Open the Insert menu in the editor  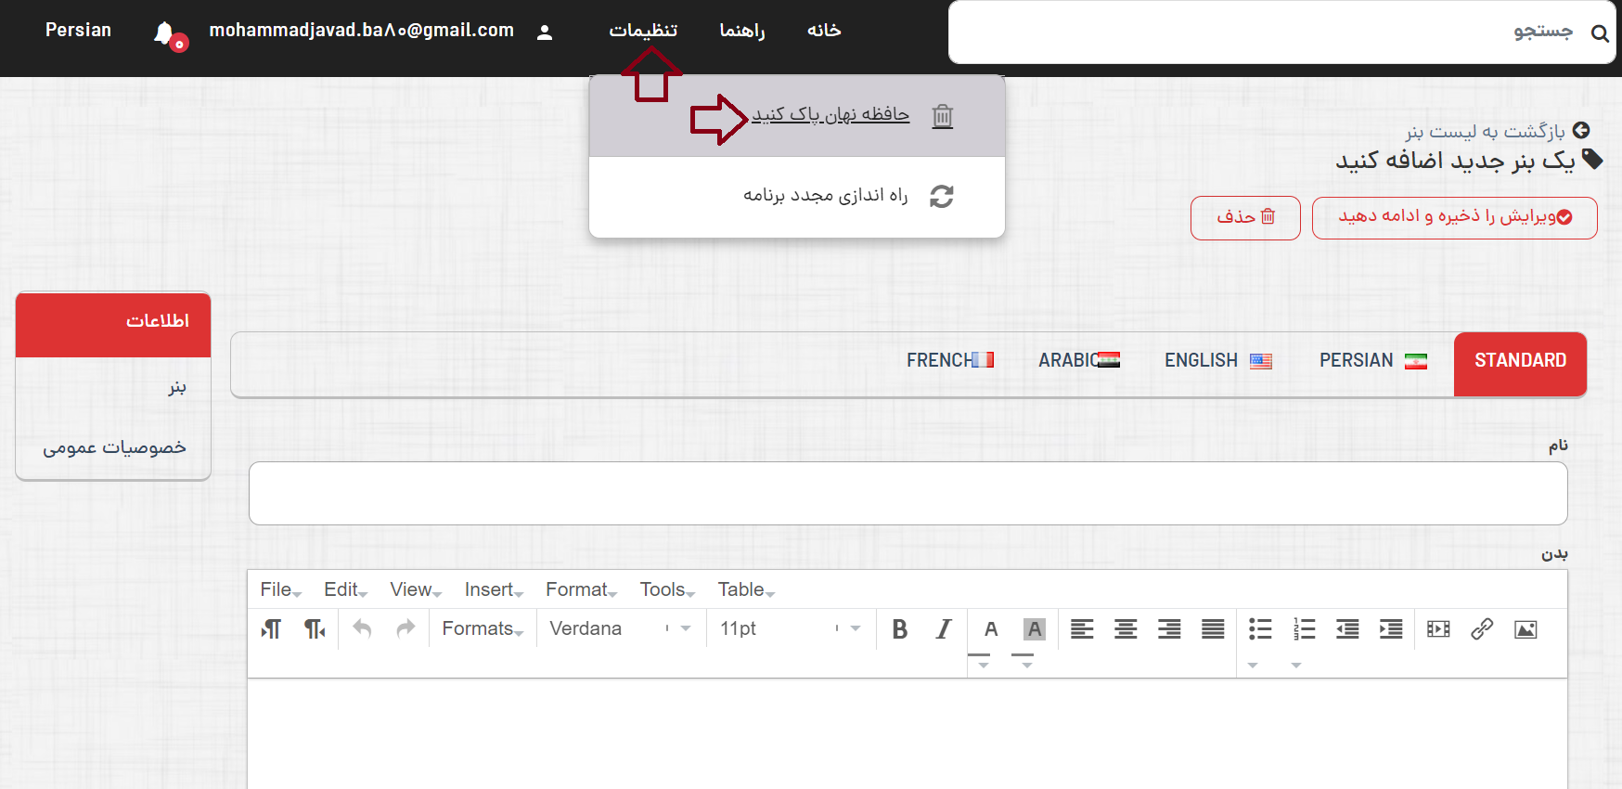pyautogui.click(x=493, y=589)
